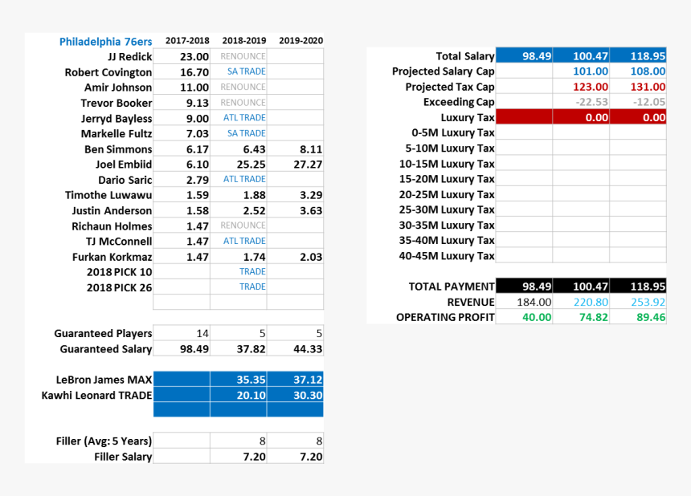The image size is (691, 496).
Task: Select the Philadelphia 76ers title cell
Action: point(106,42)
